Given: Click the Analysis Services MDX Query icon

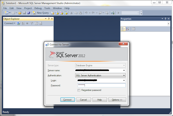Looking at the screenshot, I should pyautogui.click(x=57, y=13).
